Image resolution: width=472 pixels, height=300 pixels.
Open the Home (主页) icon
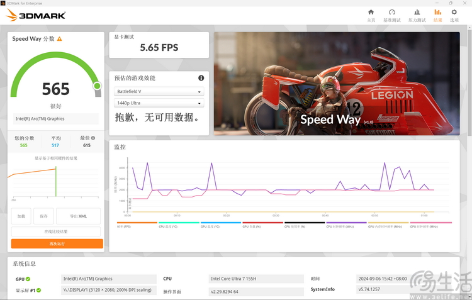click(371, 13)
